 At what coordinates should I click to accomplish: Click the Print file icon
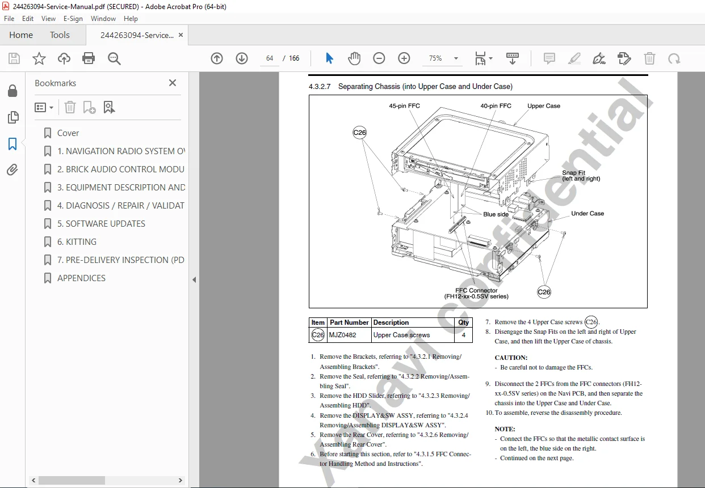tap(89, 58)
